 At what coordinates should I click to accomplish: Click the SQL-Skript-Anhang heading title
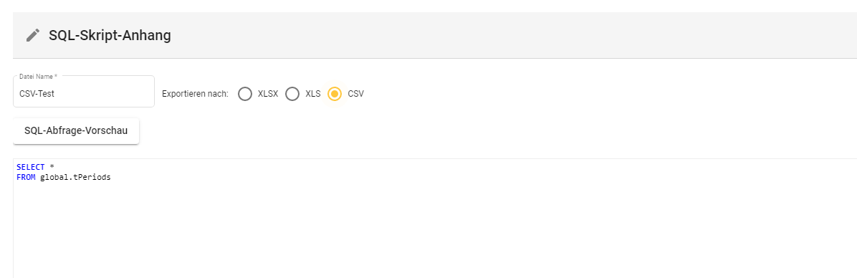pos(110,36)
